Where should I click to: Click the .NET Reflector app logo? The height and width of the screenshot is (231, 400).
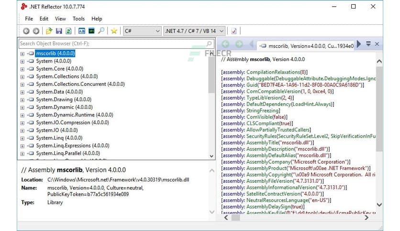coord(24,6)
